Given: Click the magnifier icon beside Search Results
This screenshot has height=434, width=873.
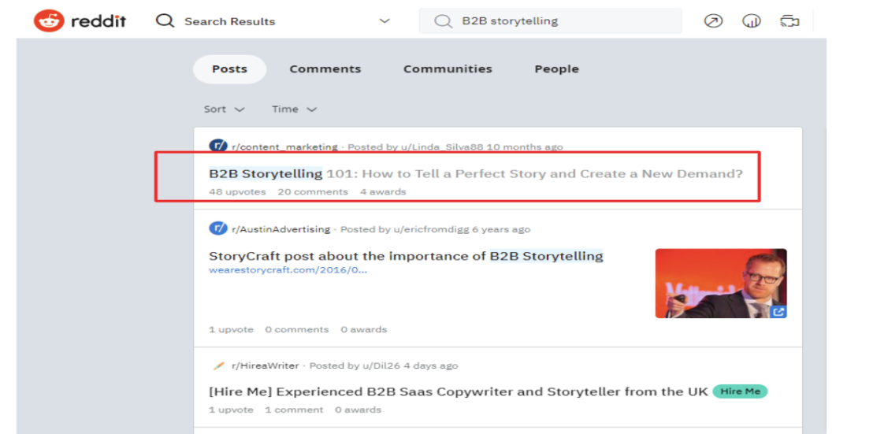Looking at the screenshot, I should click(x=164, y=21).
